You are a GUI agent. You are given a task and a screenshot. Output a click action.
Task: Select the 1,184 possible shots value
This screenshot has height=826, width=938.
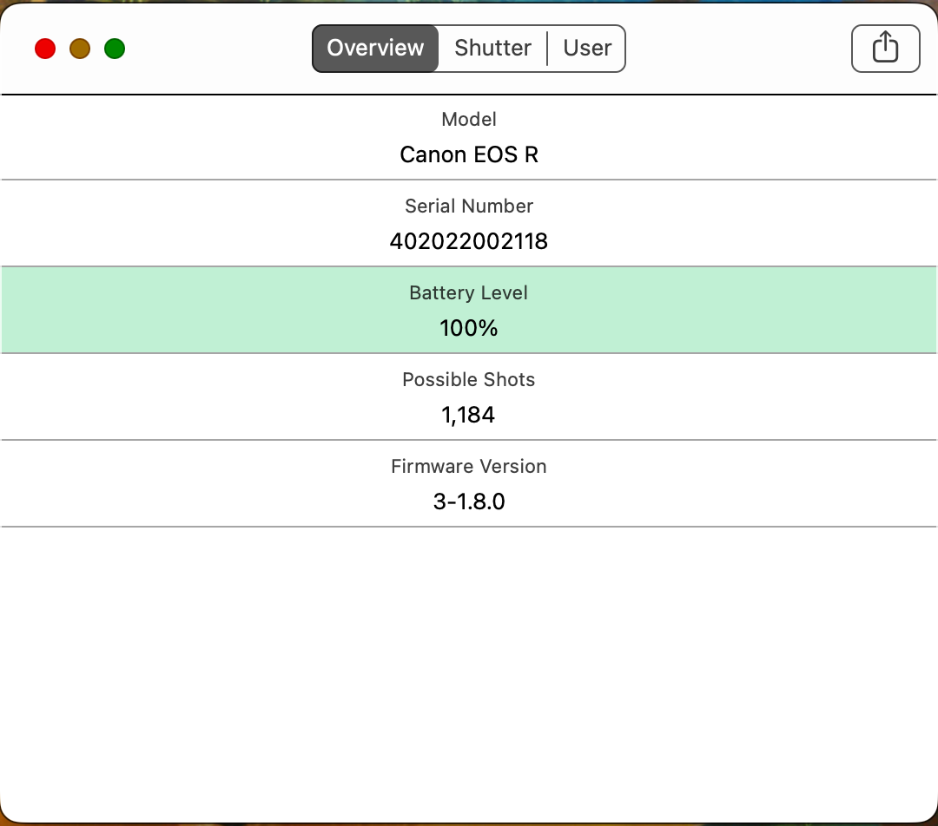pyautogui.click(x=468, y=415)
